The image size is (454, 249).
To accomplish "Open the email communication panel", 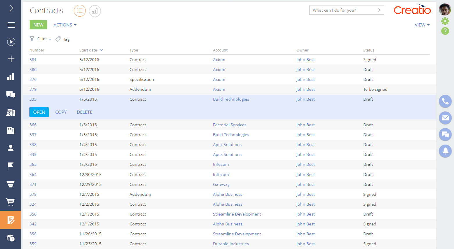I will click(445, 118).
